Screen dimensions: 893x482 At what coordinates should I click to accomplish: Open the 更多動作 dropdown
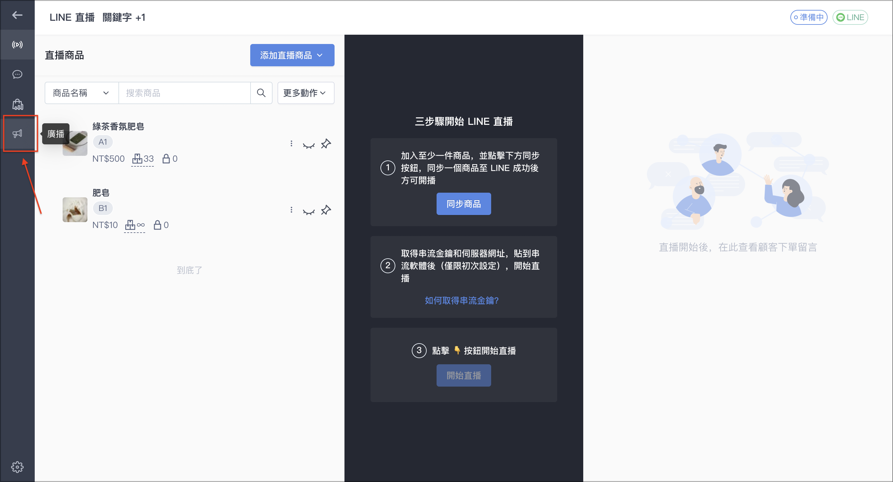click(x=306, y=93)
